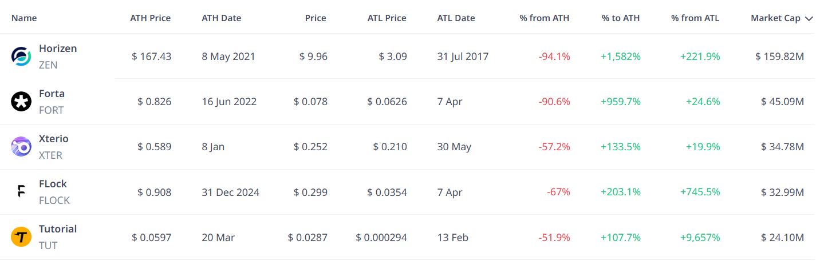The image size is (820, 261).
Task: Sort by the ATH Price column header
Action: [151, 18]
